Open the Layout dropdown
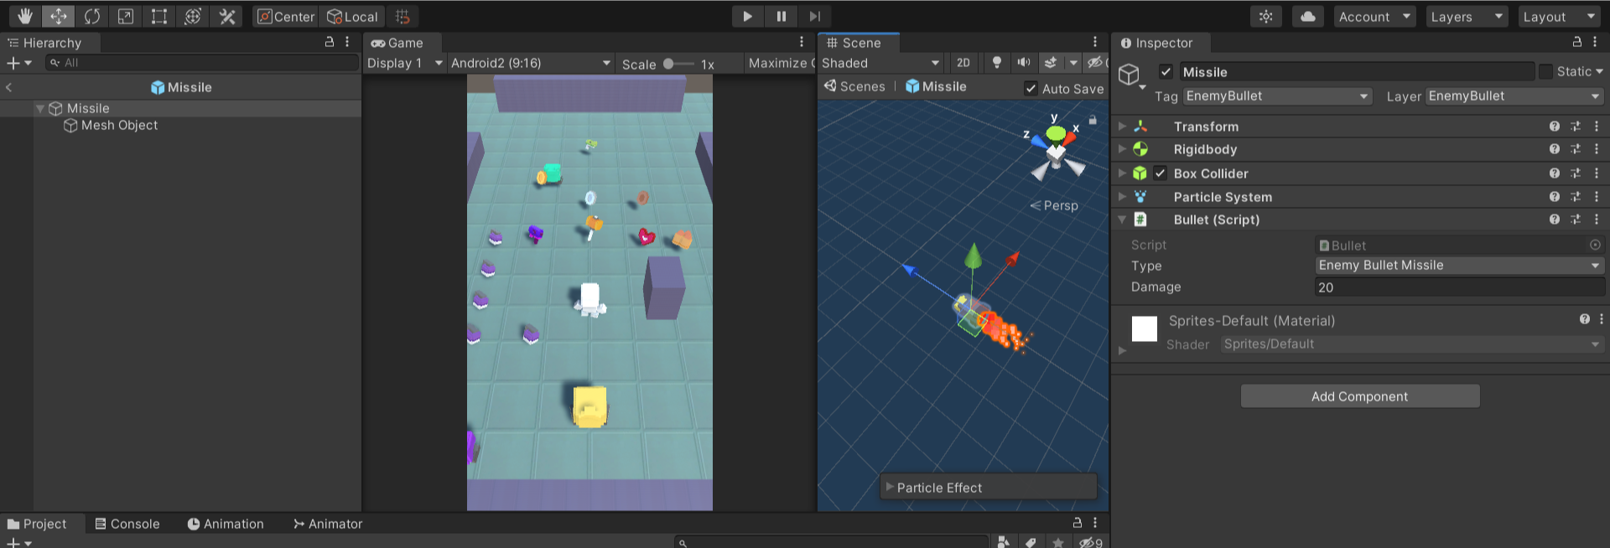The image size is (1610, 548). [x=1559, y=16]
